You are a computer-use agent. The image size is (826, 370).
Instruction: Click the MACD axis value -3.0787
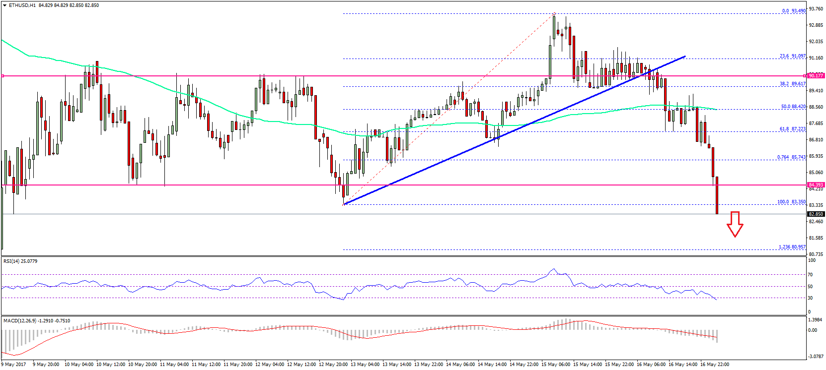(815, 356)
